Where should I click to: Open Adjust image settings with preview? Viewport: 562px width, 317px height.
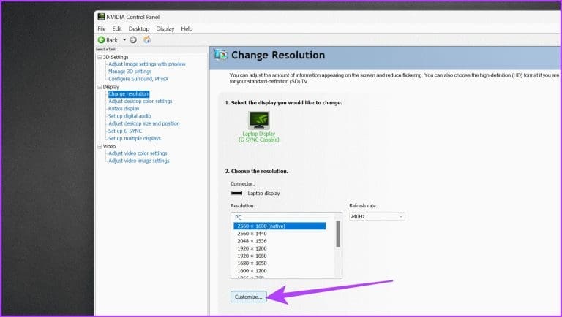[x=147, y=64]
